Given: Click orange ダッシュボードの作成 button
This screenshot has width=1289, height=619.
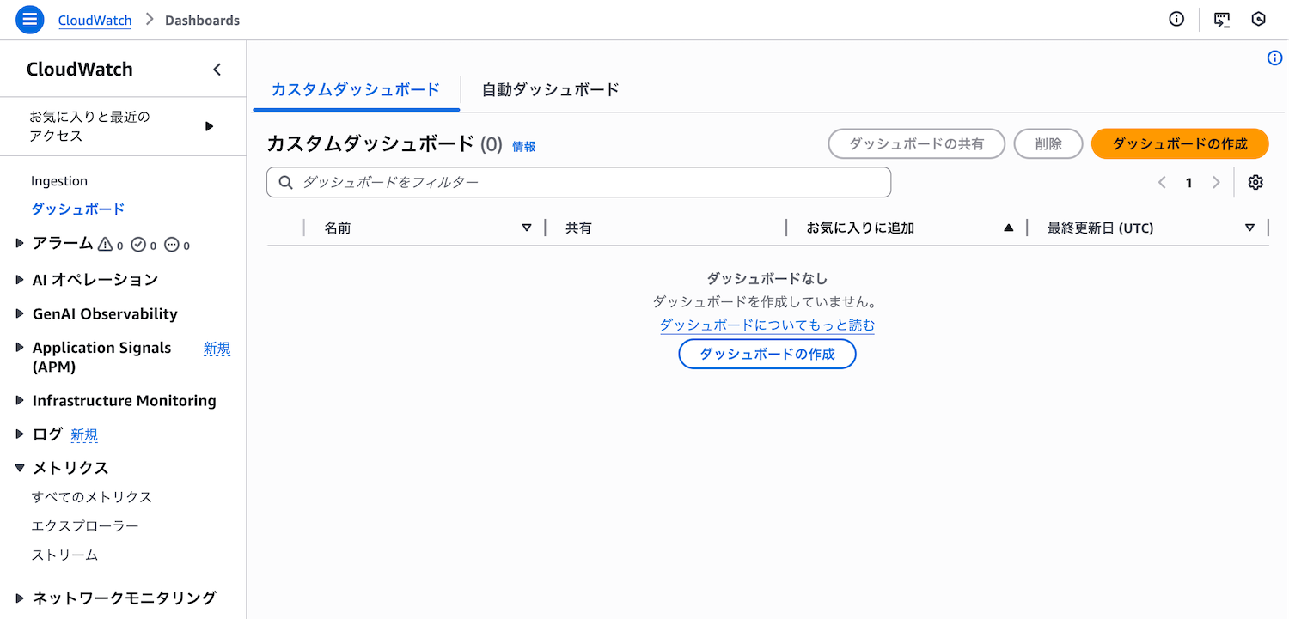Looking at the screenshot, I should coord(1179,143).
